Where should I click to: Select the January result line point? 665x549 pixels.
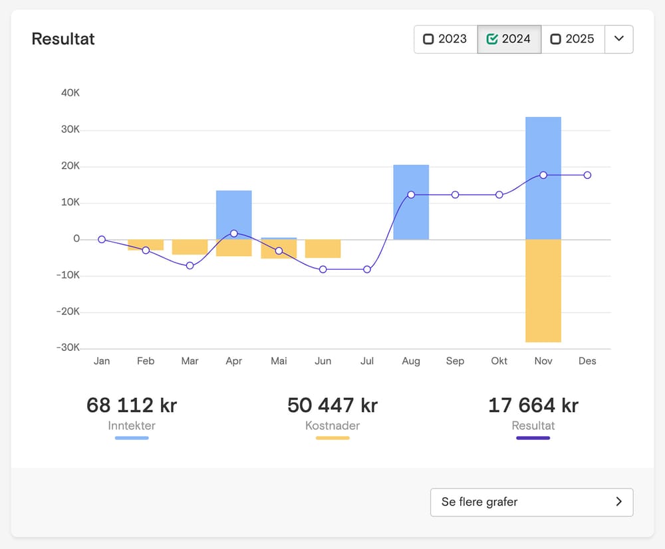[x=102, y=239]
